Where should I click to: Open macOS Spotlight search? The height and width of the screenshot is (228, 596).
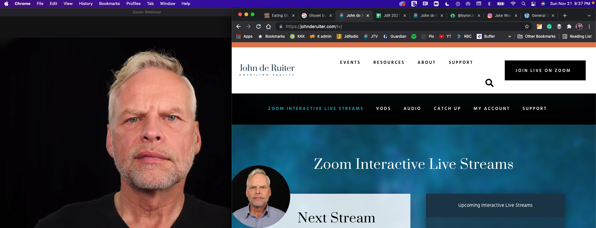click(x=523, y=4)
